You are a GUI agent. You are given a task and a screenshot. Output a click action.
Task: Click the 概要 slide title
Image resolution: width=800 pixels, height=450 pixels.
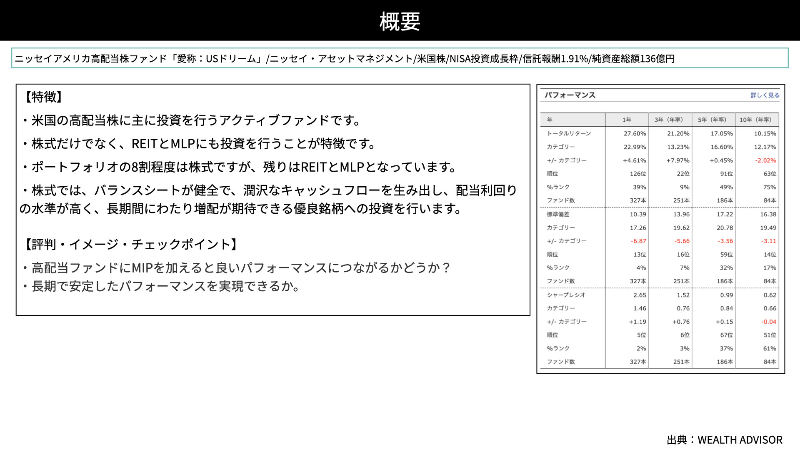coord(400,21)
